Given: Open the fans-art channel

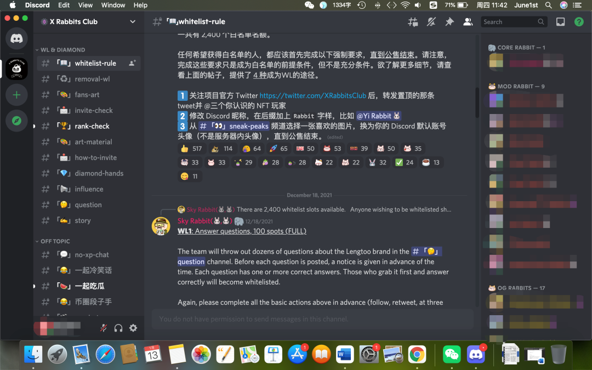Looking at the screenshot, I should click(x=89, y=95).
